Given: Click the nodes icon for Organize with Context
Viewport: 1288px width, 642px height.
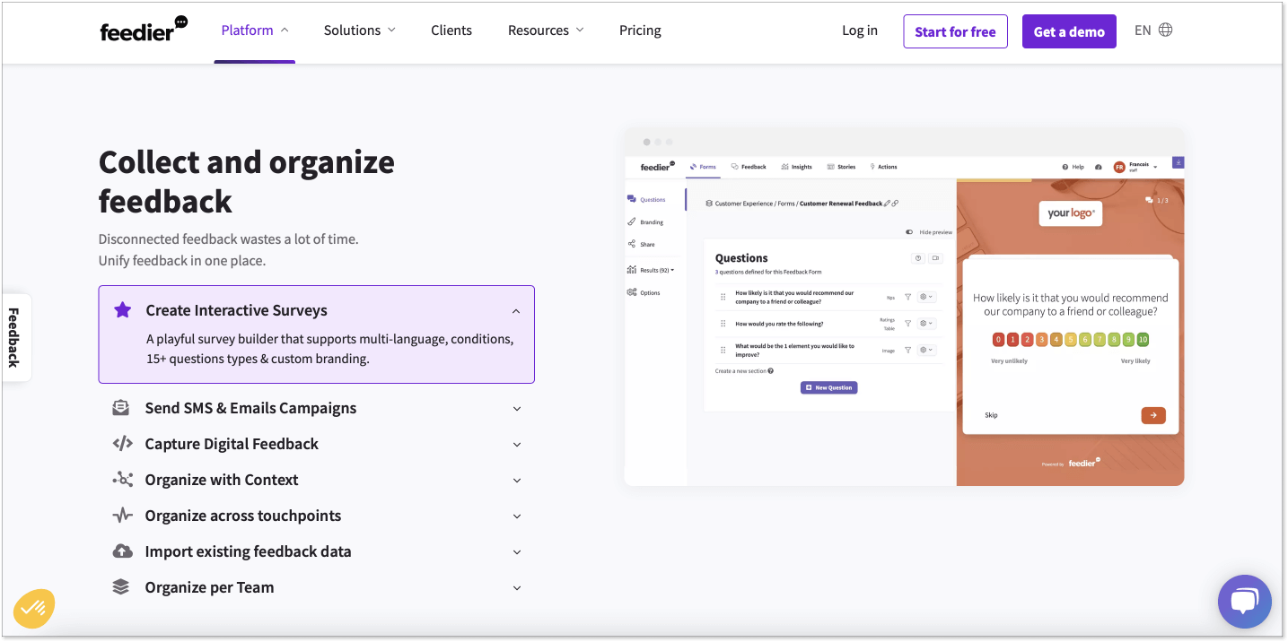Looking at the screenshot, I should point(122,480).
